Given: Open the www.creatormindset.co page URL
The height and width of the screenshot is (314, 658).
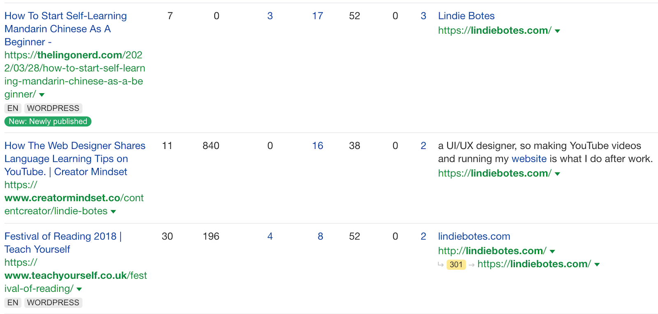Looking at the screenshot, I should click(x=74, y=198).
